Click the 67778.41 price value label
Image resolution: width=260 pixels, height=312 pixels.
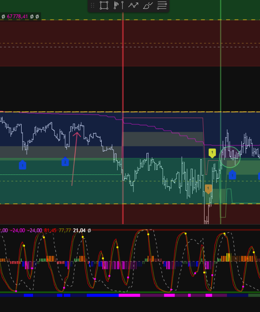18,17
